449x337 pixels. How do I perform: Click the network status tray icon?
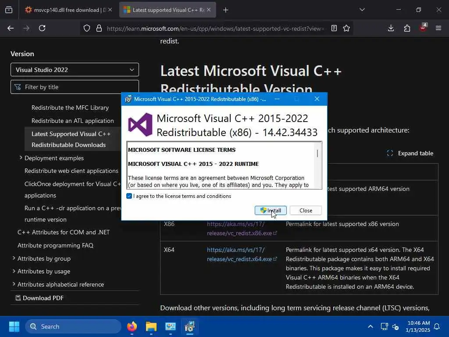click(384, 326)
